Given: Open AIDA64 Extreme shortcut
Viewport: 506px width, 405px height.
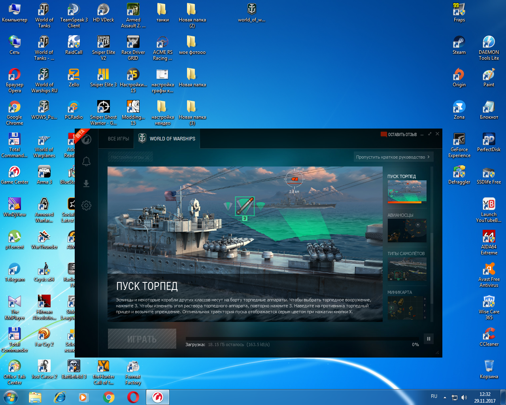Looking at the screenshot, I should (489, 242).
